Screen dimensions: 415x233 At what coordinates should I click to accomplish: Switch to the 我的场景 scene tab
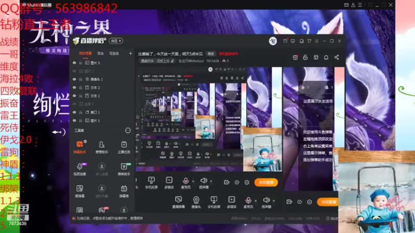click(85, 54)
